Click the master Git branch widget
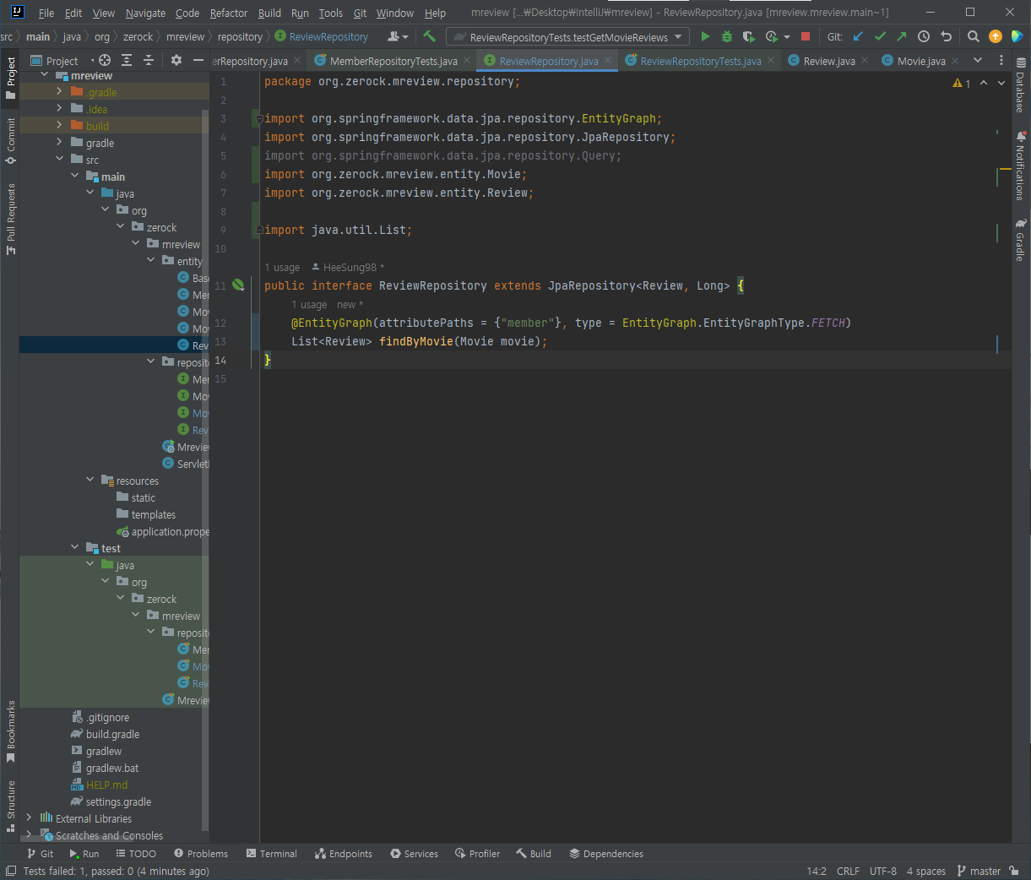This screenshot has height=880, width=1031. (x=979, y=871)
